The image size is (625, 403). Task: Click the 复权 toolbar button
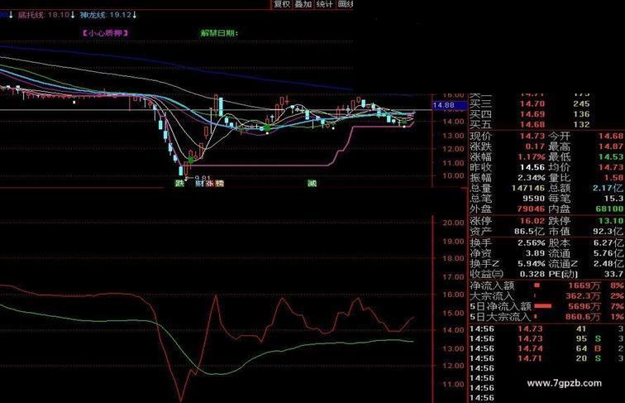[x=282, y=4]
